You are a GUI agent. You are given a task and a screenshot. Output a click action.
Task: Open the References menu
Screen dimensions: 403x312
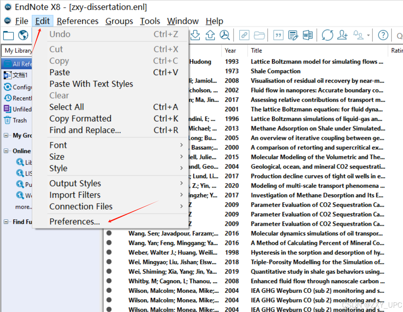[78, 21]
